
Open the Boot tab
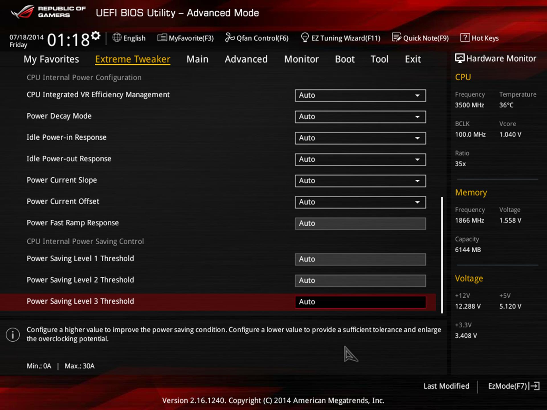[x=344, y=59]
